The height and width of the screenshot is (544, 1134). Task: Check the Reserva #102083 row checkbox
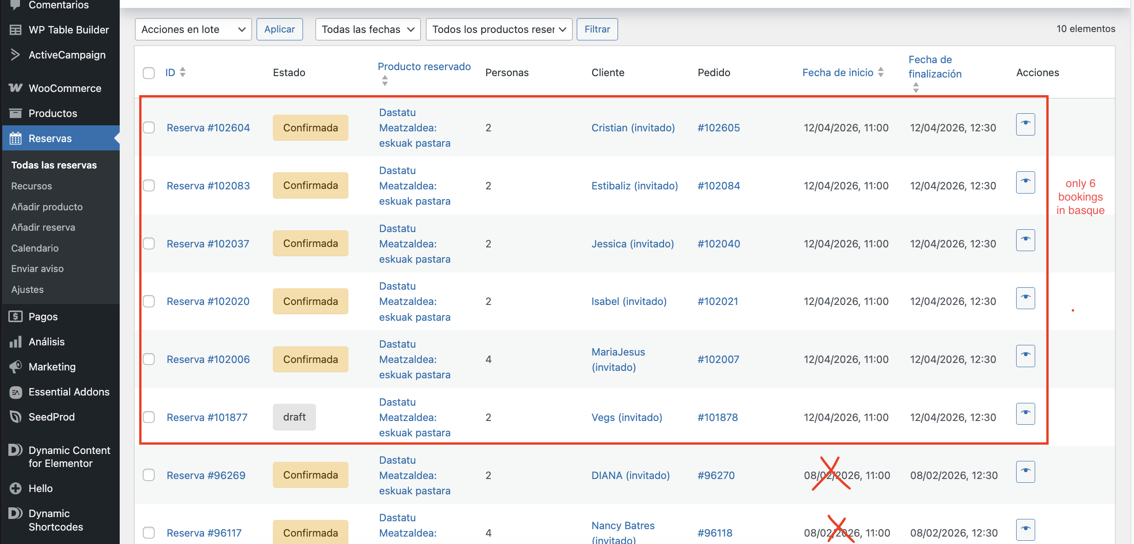coord(148,186)
